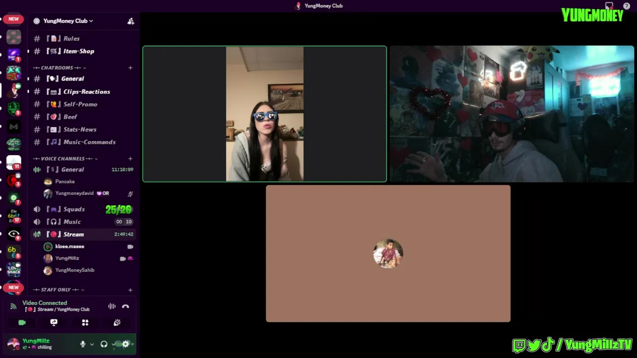
Task: Open the General text channel
Action: (82, 79)
